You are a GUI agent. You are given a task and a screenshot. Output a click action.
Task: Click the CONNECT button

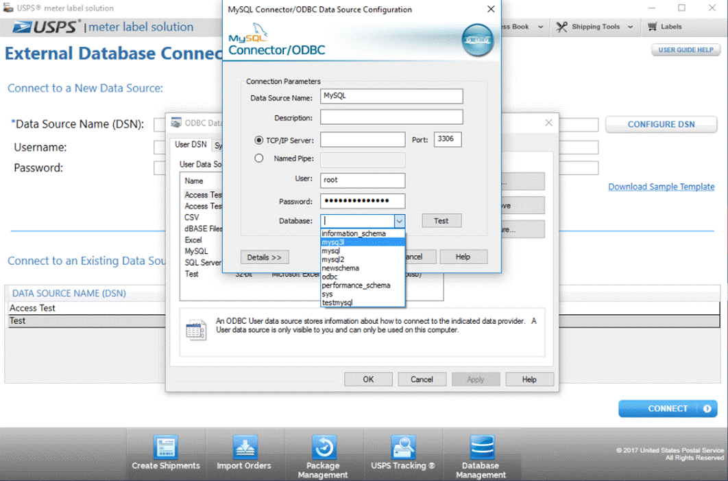[x=668, y=408]
